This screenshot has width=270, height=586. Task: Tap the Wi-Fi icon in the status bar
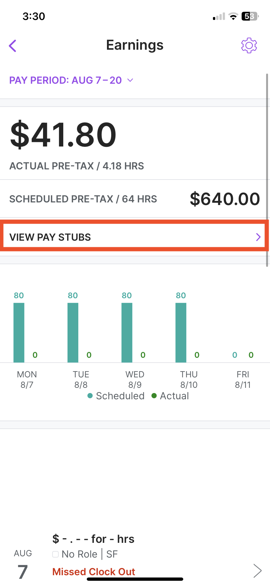233,16
